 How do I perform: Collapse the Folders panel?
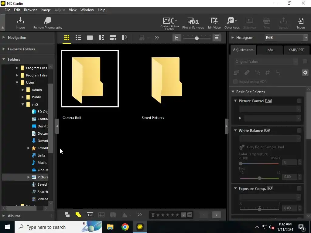(x=4, y=59)
